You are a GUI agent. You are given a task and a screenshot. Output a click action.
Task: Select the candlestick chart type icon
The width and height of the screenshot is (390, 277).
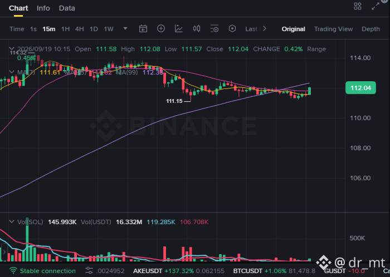click(197, 28)
